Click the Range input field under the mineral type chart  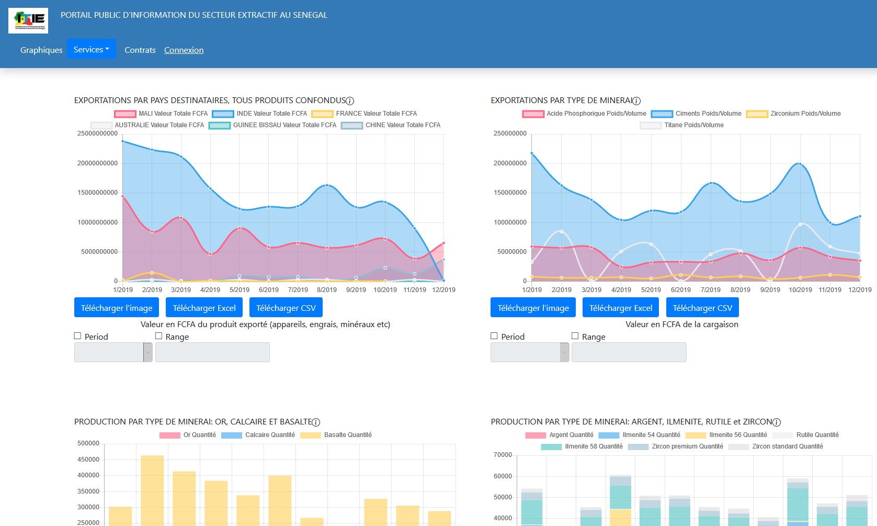pyautogui.click(x=629, y=352)
